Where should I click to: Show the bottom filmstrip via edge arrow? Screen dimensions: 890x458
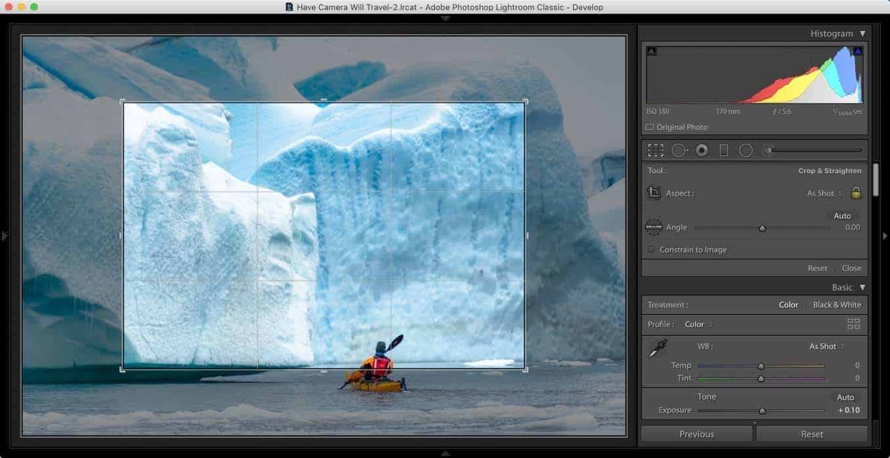point(446,453)
